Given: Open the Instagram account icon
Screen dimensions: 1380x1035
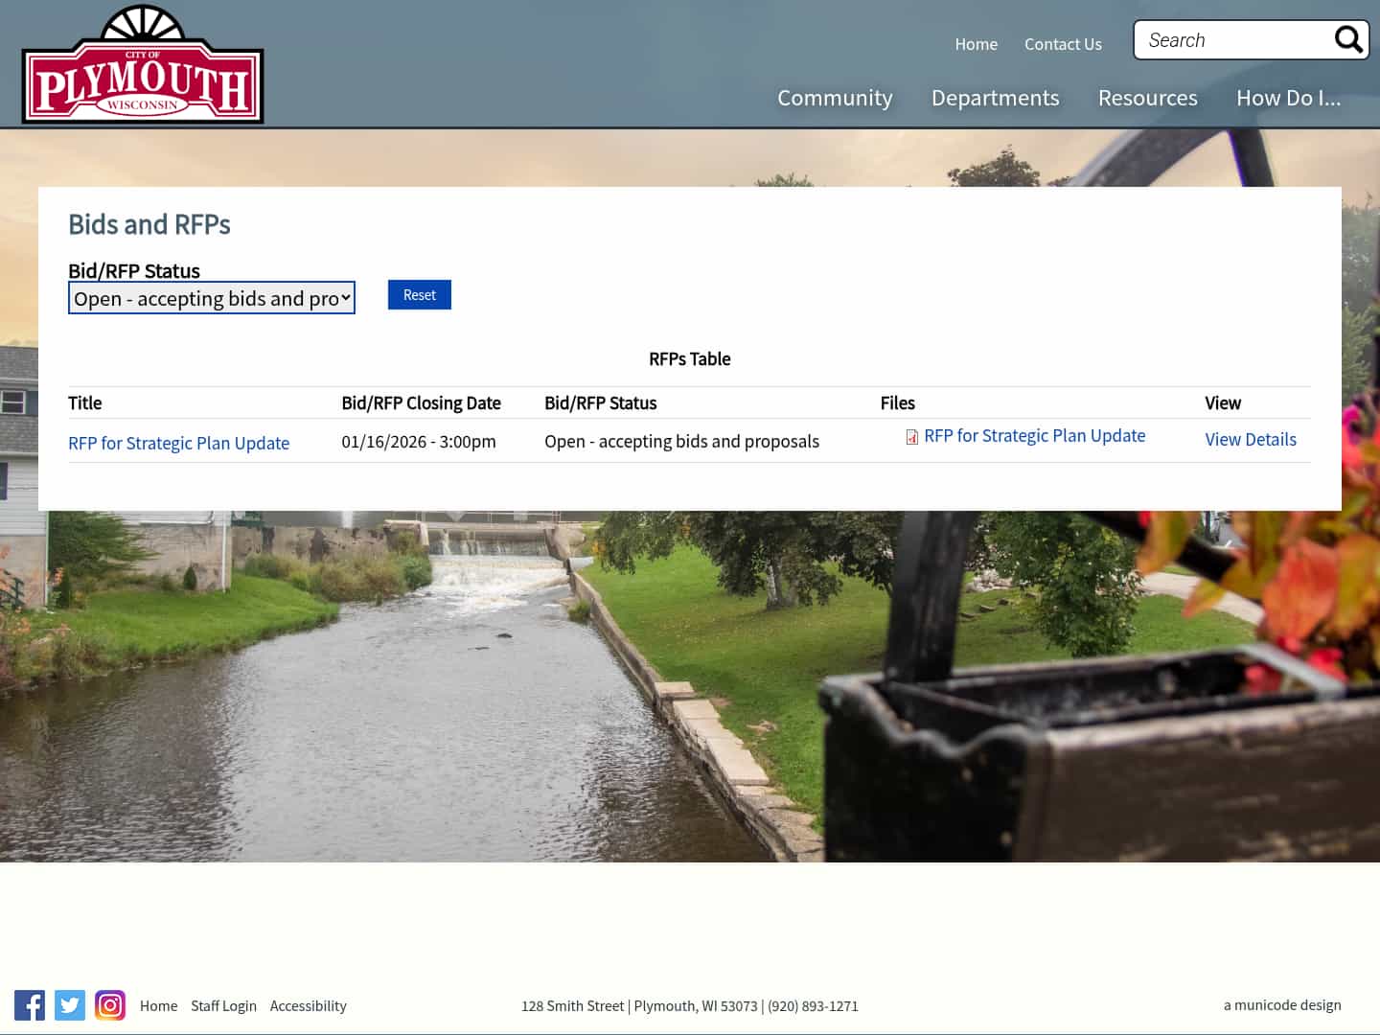Looking at the screenshot, I should (109, 1005).
